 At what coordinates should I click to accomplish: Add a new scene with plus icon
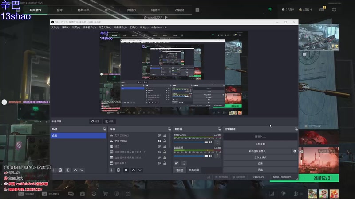click(54, 170)
